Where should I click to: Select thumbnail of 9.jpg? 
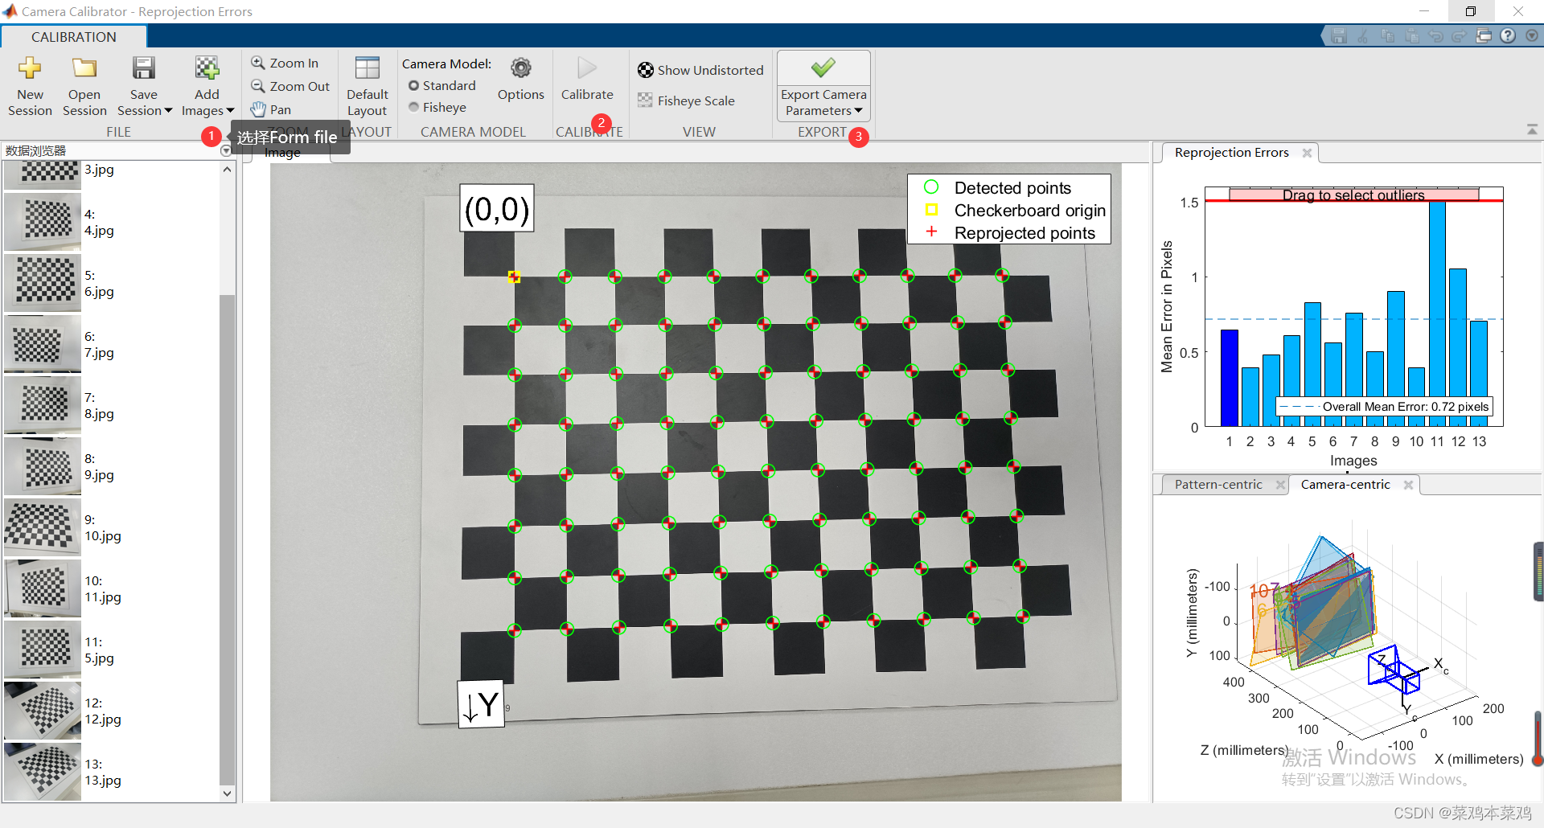(43, 465)
